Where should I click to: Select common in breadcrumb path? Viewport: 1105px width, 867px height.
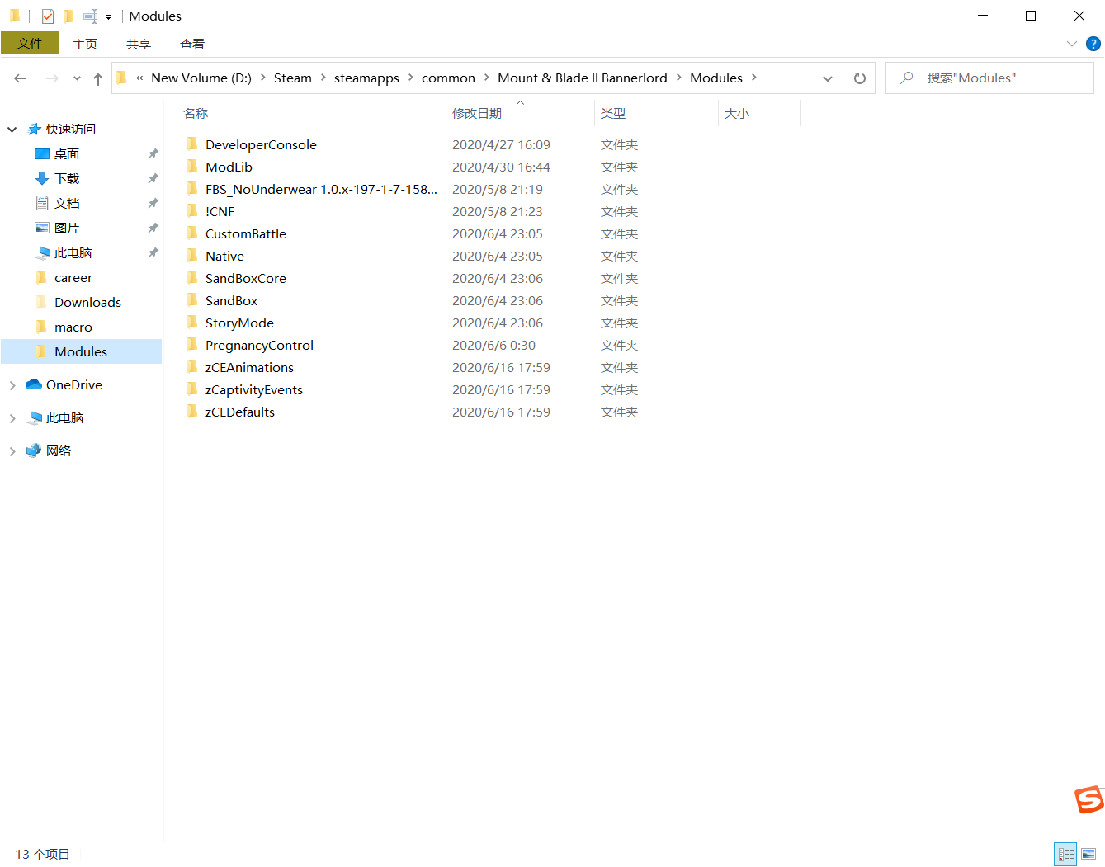[x=448, y=78]
